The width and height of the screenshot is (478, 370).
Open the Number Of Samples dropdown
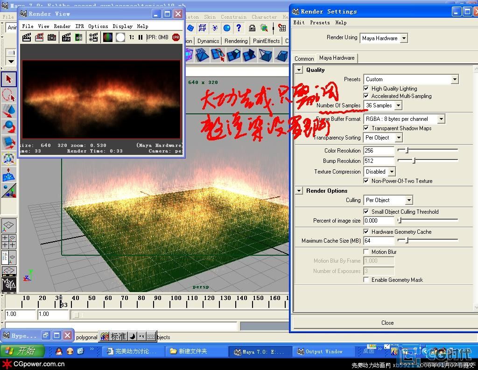point(383,105)
